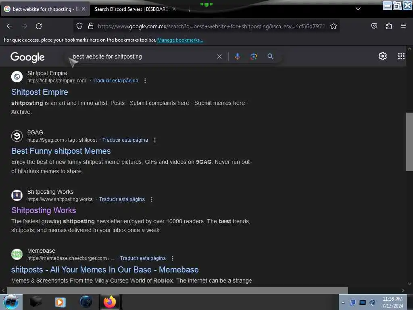
Task: Open shitposts All Your Memes Memebase result
Action: (105, 270)
